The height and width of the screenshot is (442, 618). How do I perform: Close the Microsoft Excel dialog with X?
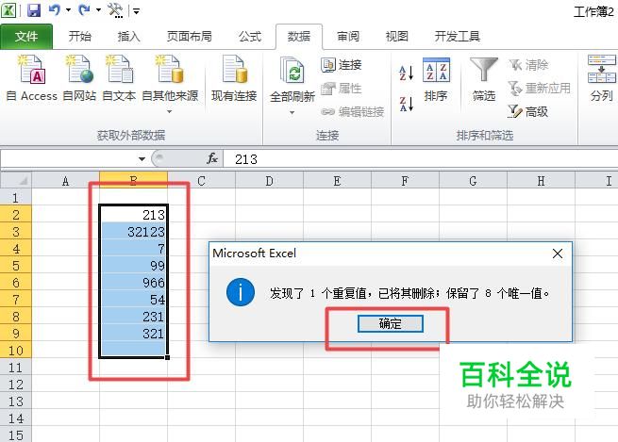[x=558, y=254]
